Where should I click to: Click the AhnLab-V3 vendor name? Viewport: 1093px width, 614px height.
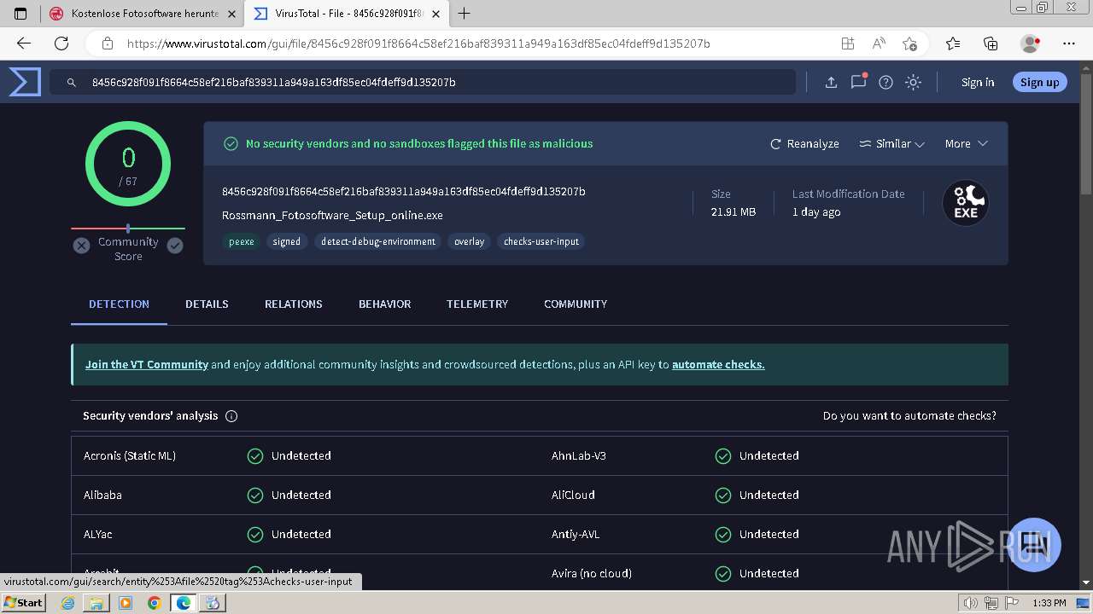pyautogui.click(x=579, y=455)
